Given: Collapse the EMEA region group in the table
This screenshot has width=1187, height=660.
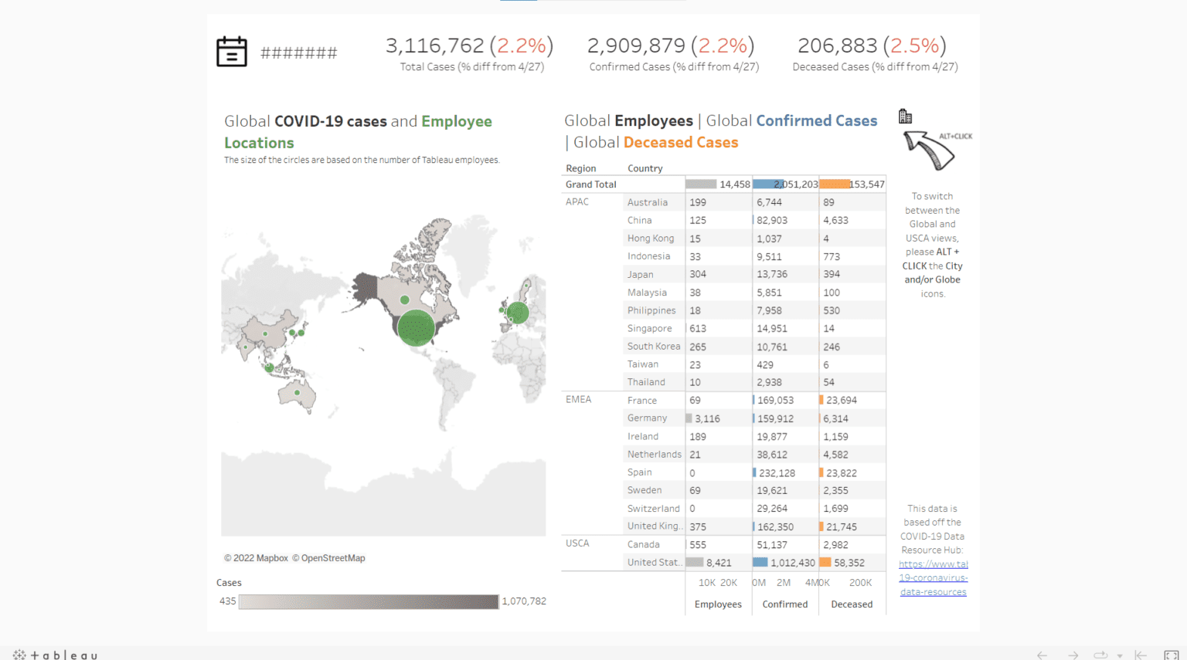Looking at the screenshot, I should (577, 399).
